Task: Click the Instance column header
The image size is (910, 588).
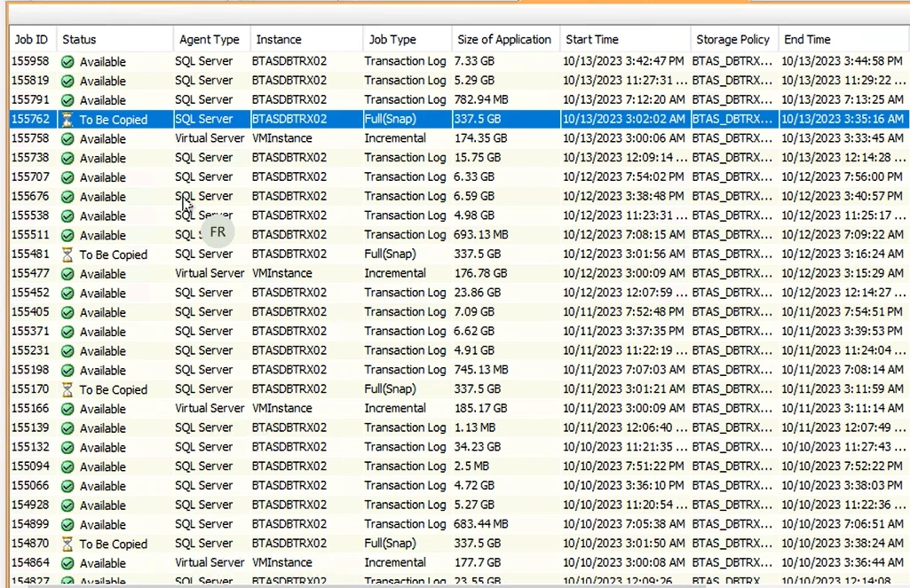Action: 279,39
